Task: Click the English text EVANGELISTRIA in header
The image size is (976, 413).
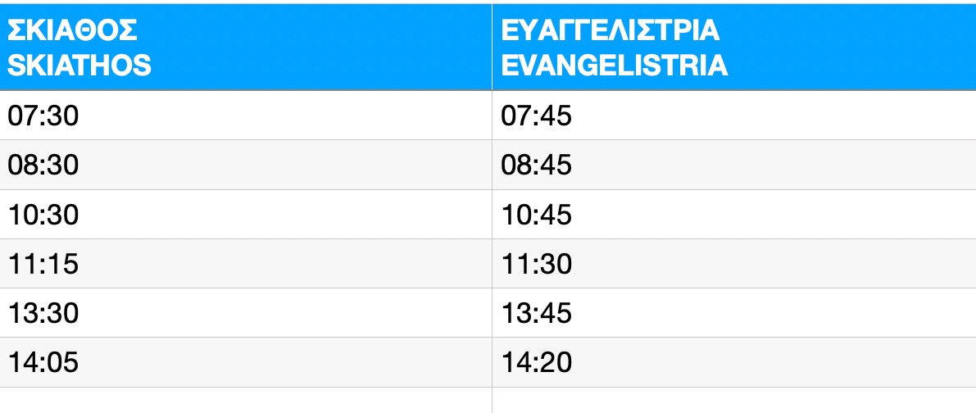Action: (615, 65)
